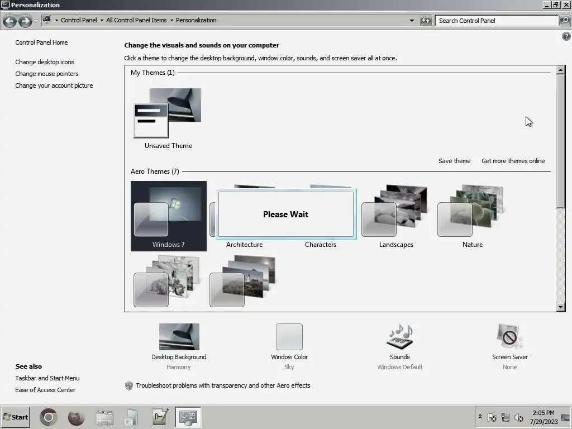This screenshot has width=572, height=429.
Task: Open Screen Saver settings icon
Action: tap(509, 336)
